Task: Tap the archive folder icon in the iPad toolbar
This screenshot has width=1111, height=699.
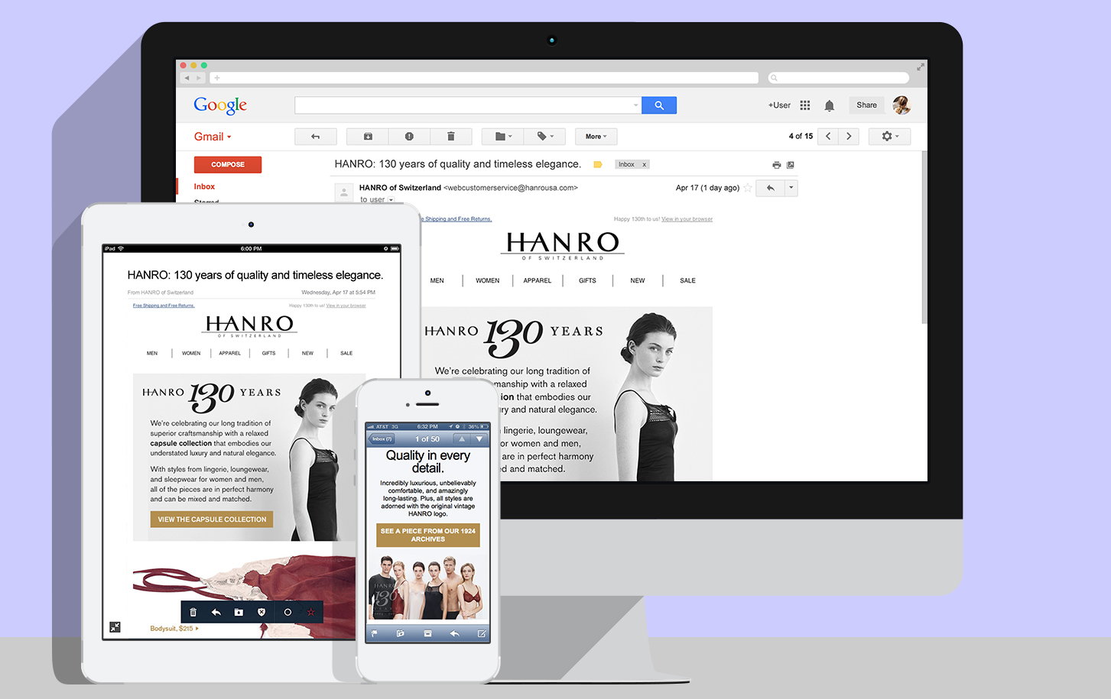Action: (x=239, y=612)
